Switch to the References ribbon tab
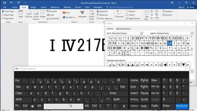This screenshot has width=197, height=111. 55,7
